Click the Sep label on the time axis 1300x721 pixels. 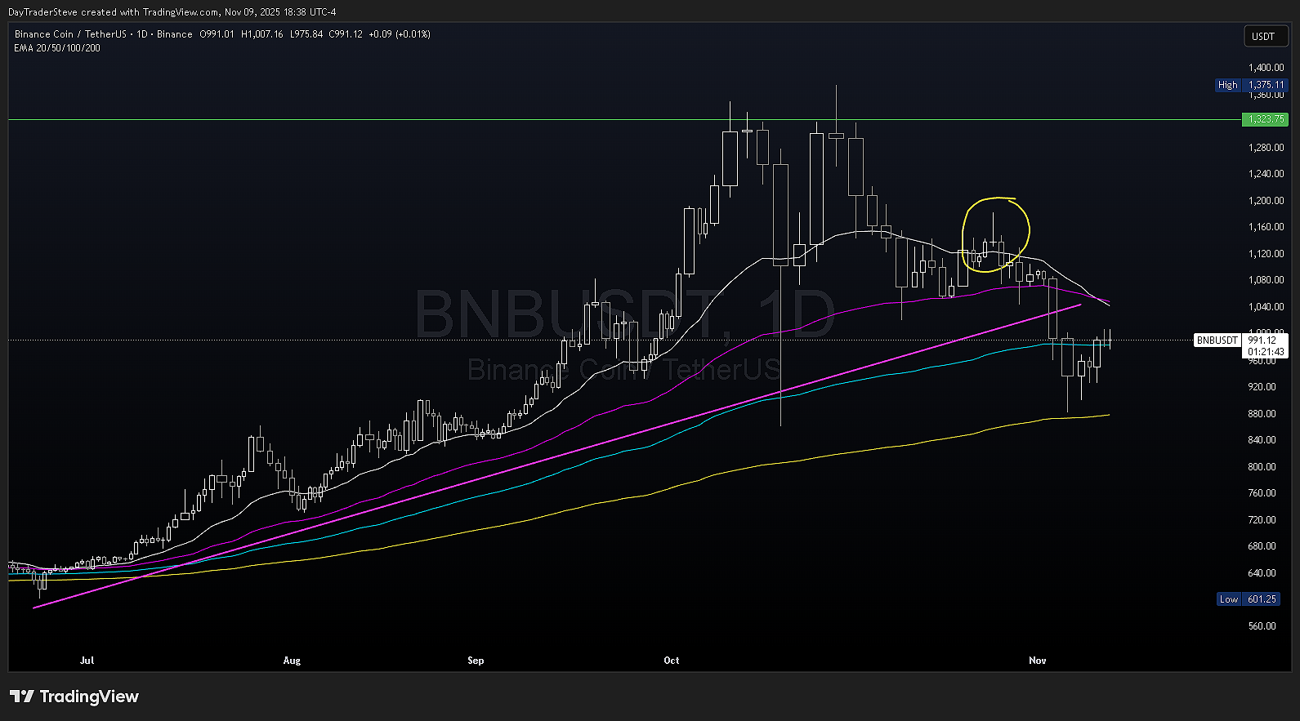pos(476,661)
